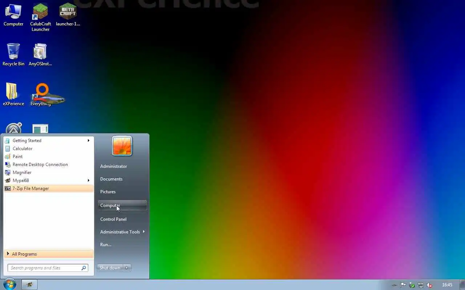Click the muted volume tray icon

click(x=429, y=285)
